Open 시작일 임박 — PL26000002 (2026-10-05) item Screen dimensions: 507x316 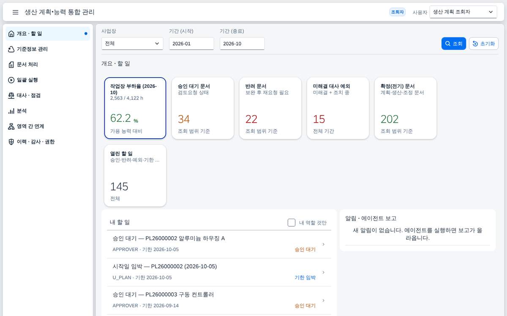pos(219,272)
